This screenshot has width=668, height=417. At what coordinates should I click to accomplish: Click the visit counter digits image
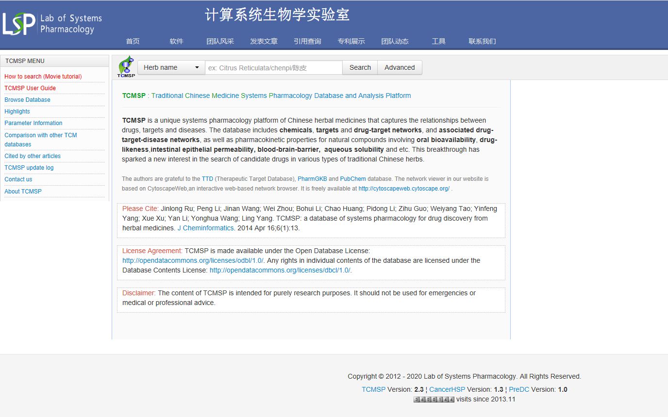[x=434, y=400]
